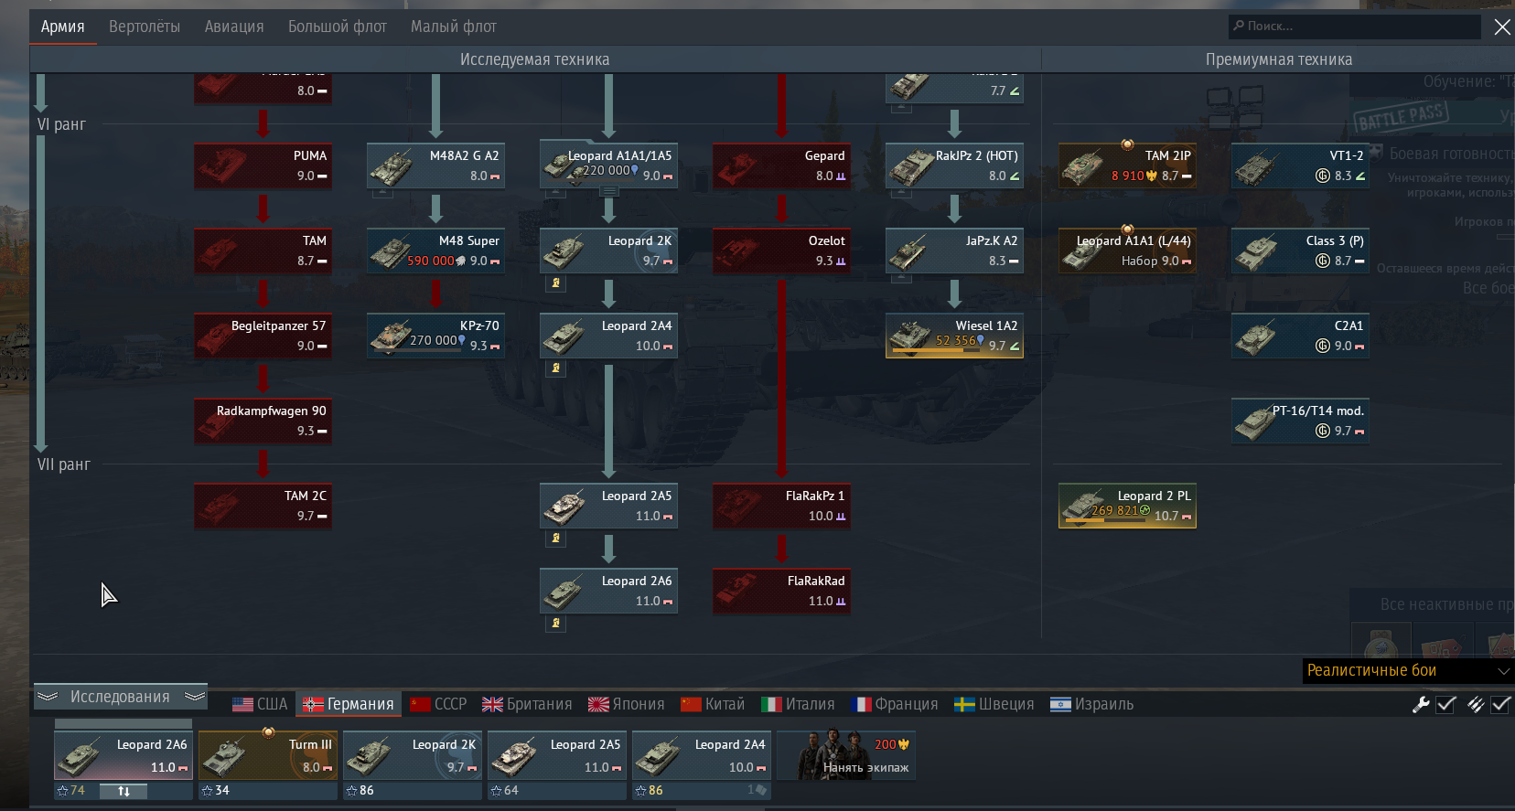This screenshot has height=811, width=1515.
Task: Select the Begleitpanzer 57 card
Action: [x=263, y=336]
